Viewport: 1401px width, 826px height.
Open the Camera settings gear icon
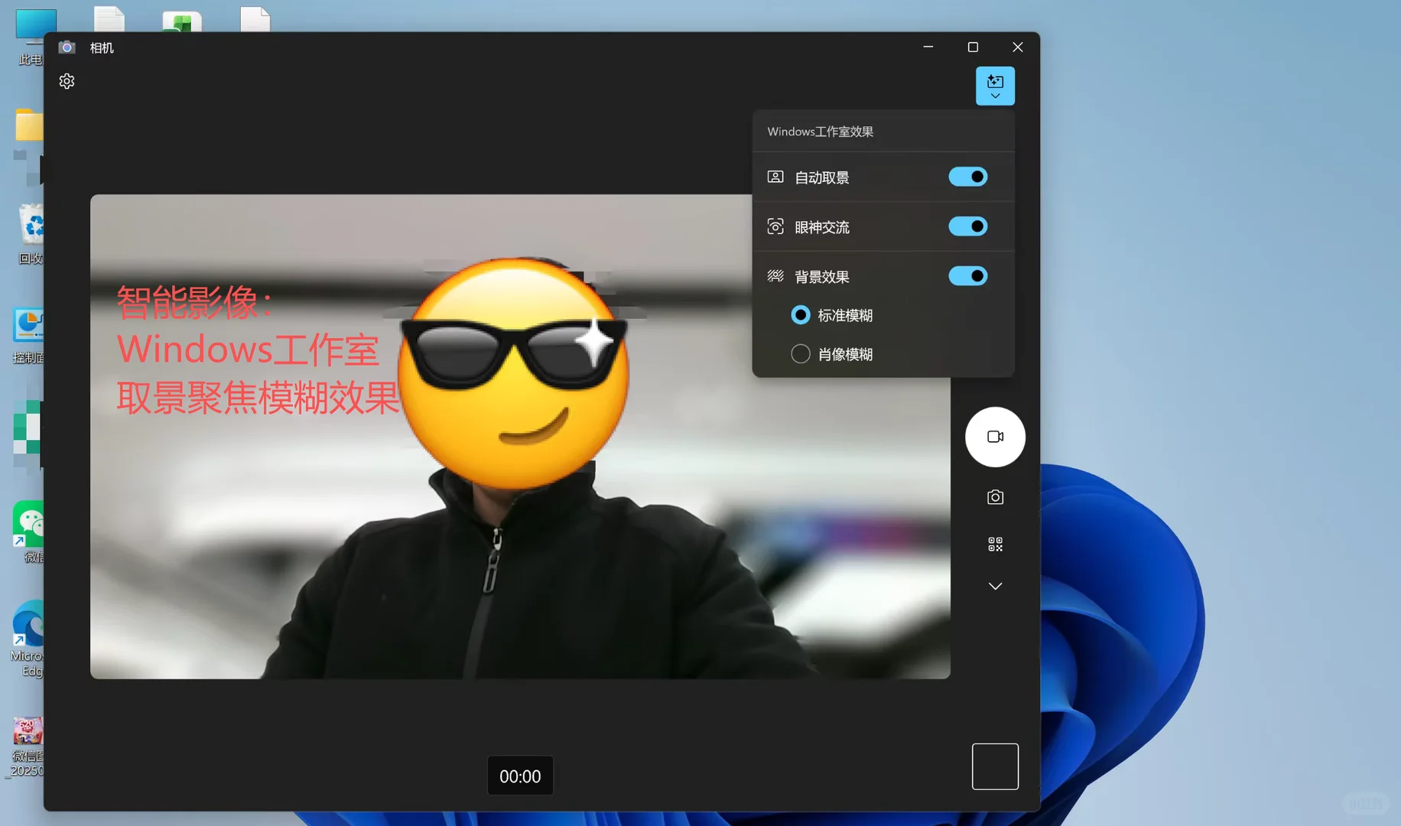[x=67, y=81]
